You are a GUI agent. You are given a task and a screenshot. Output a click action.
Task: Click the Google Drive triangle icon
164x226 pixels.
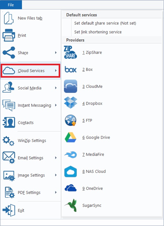click(x=71, y=137)
